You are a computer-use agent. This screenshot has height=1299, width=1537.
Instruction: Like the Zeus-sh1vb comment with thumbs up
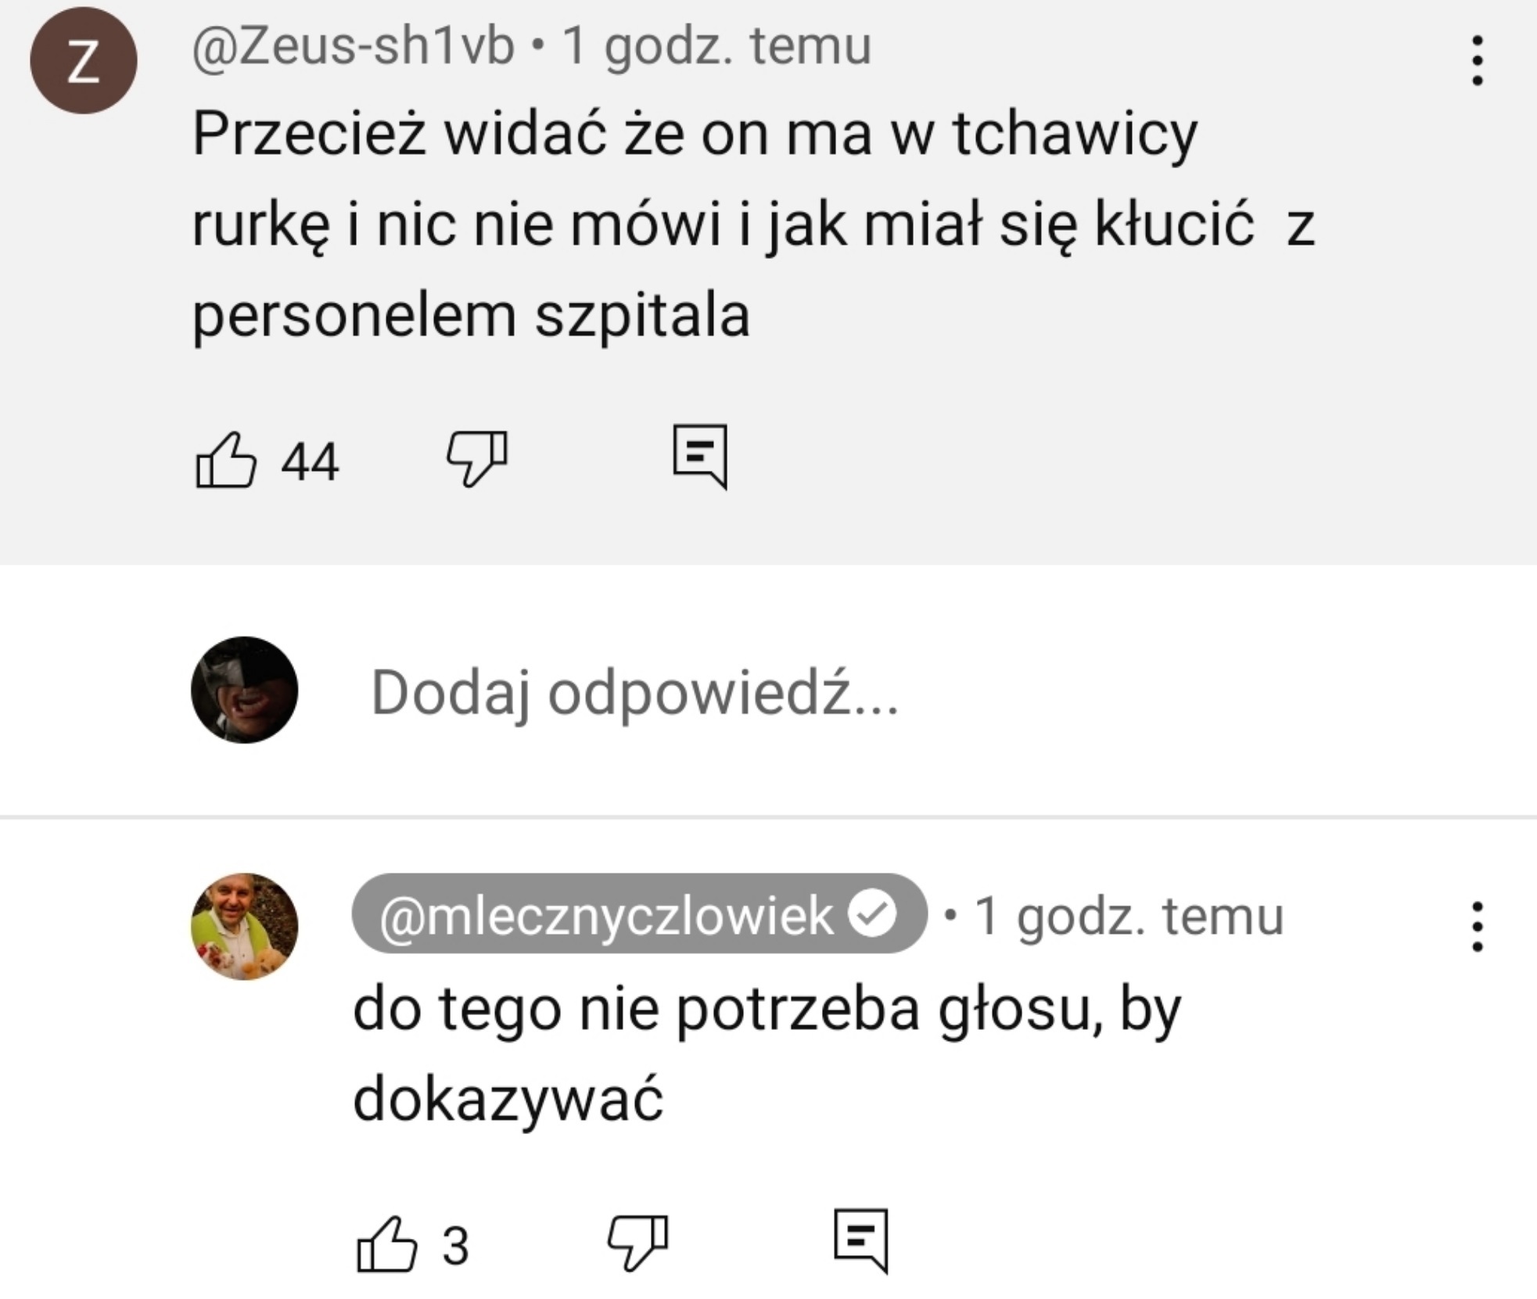(225, 460)
